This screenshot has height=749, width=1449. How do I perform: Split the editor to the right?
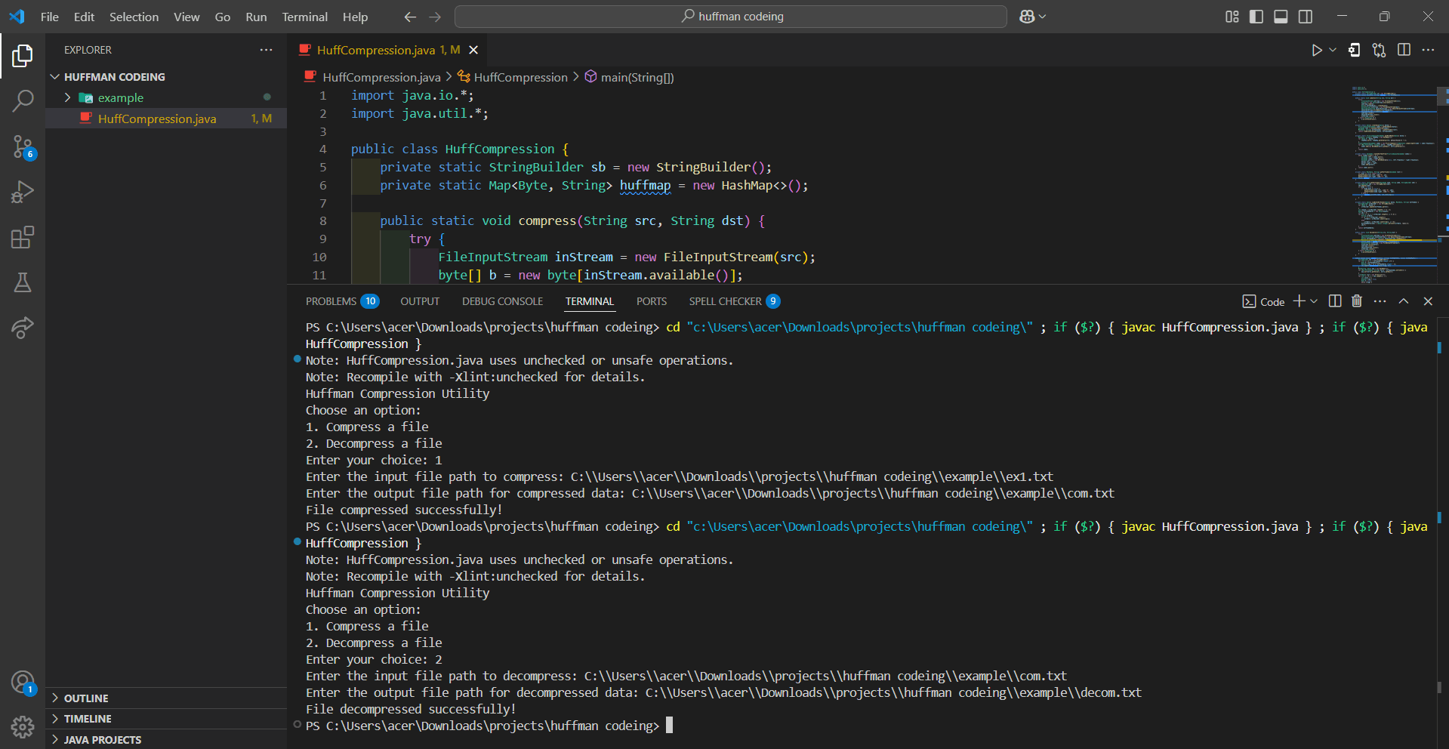(x=1404, y=50)
